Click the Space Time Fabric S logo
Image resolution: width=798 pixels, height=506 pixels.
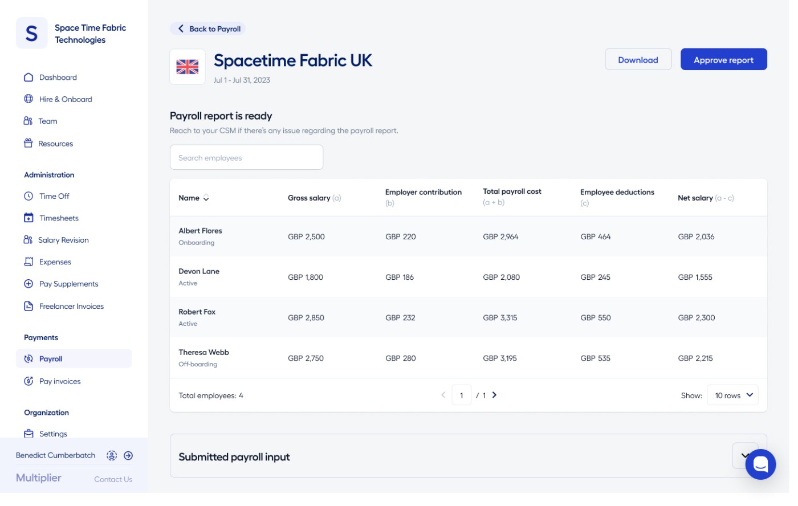coord(32,34)
